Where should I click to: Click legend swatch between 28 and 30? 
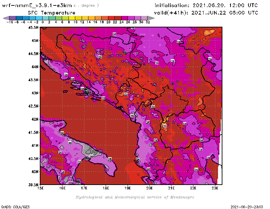click(137, 18)
